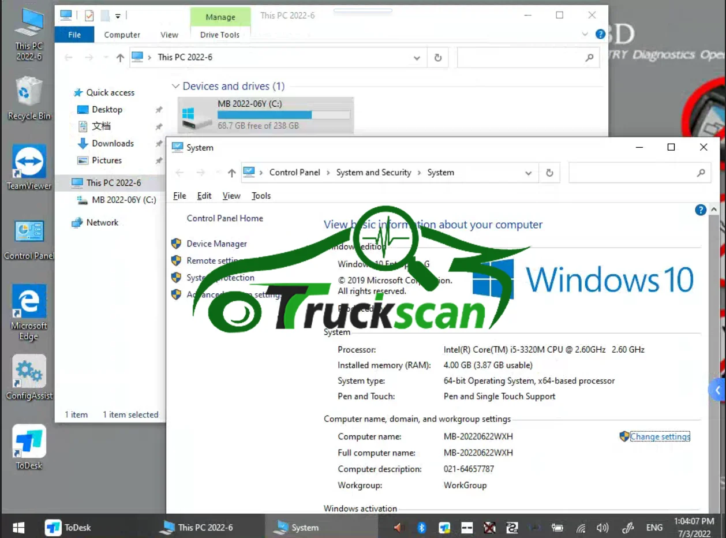Open Wi-Fi network tray icon
This screenshot has height=538, width=726.
(x=581, y=528)
